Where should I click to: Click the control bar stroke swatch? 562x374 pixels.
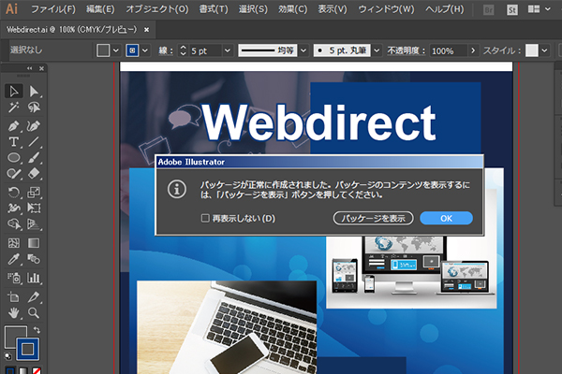coord(132,50)
